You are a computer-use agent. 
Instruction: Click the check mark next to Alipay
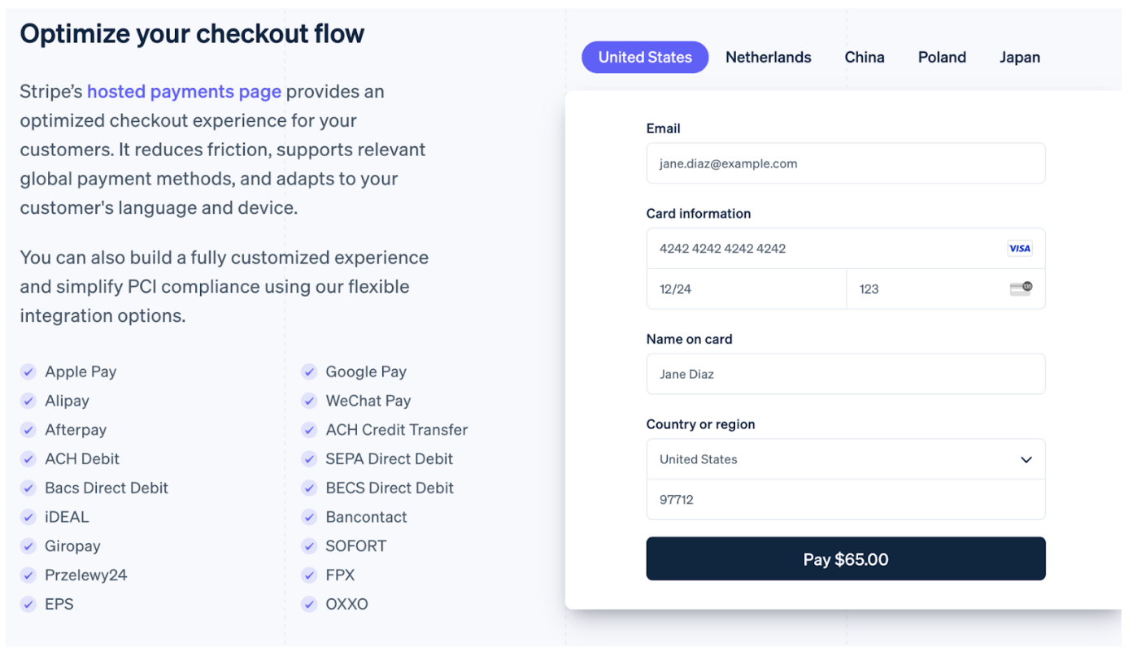[x=28, y=401]
